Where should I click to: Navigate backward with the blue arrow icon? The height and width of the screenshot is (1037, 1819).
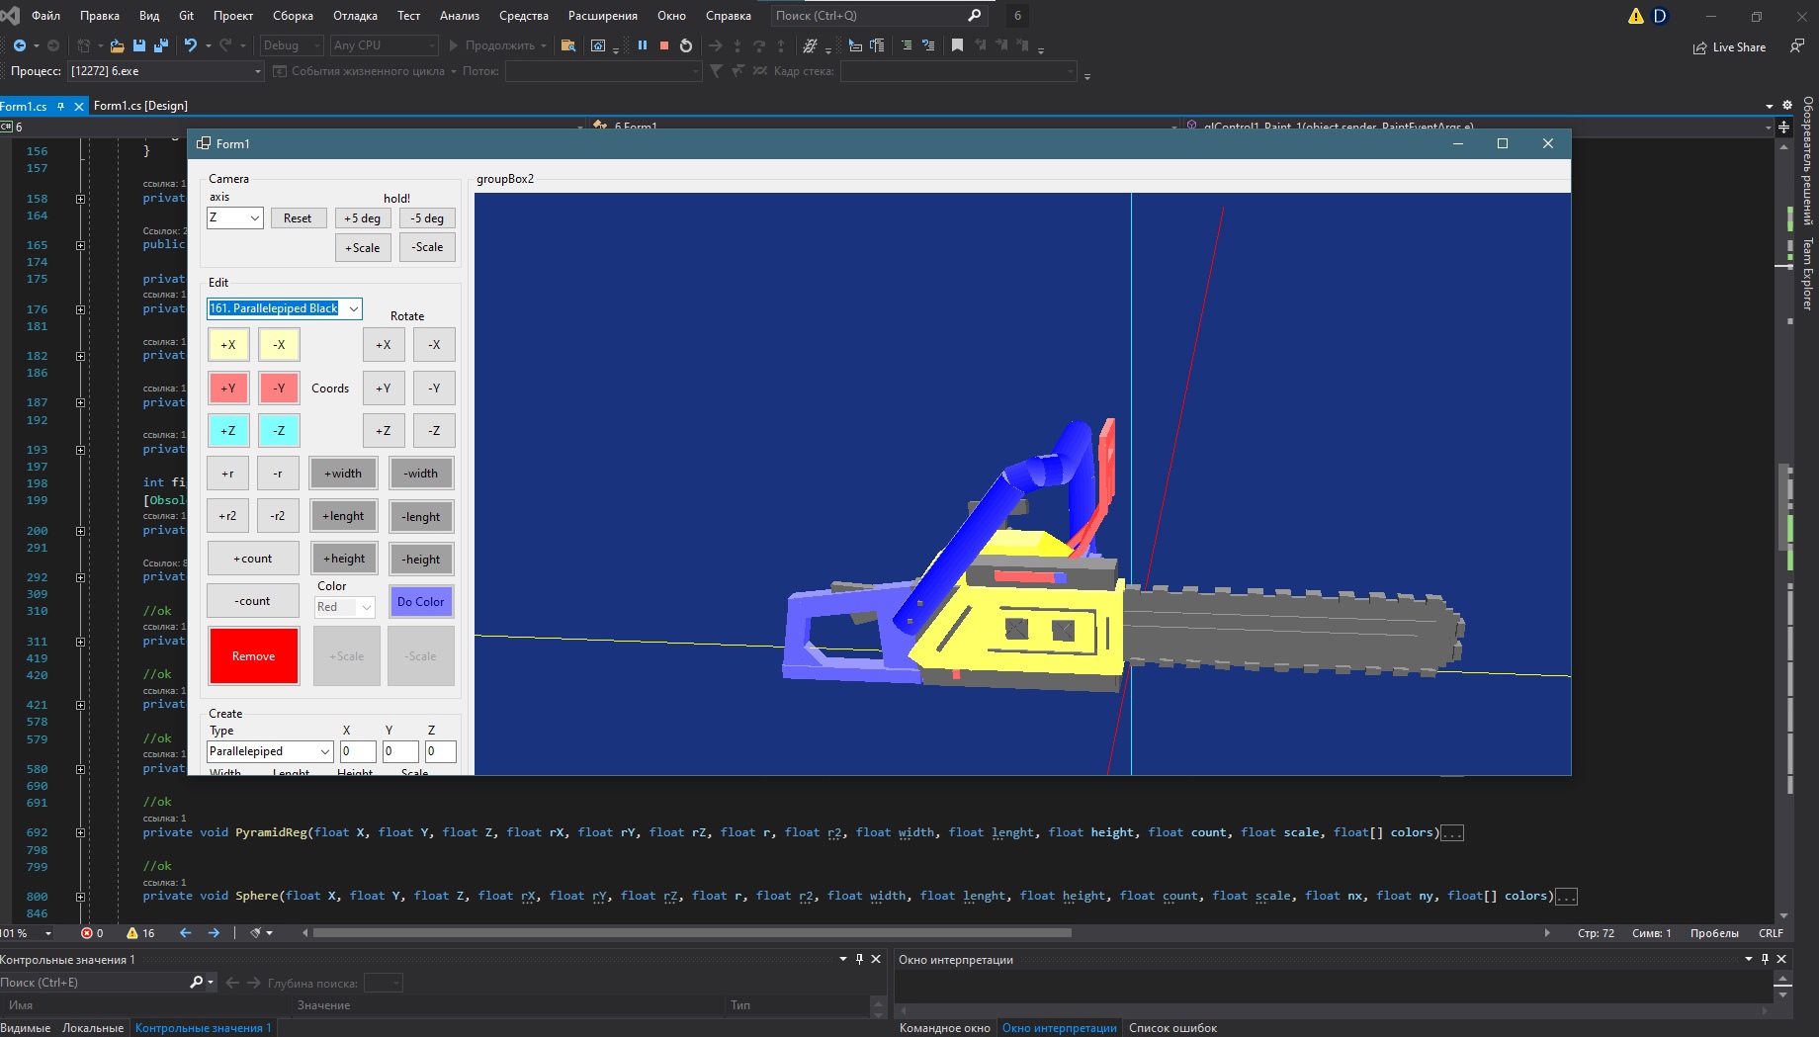point(19,45)
